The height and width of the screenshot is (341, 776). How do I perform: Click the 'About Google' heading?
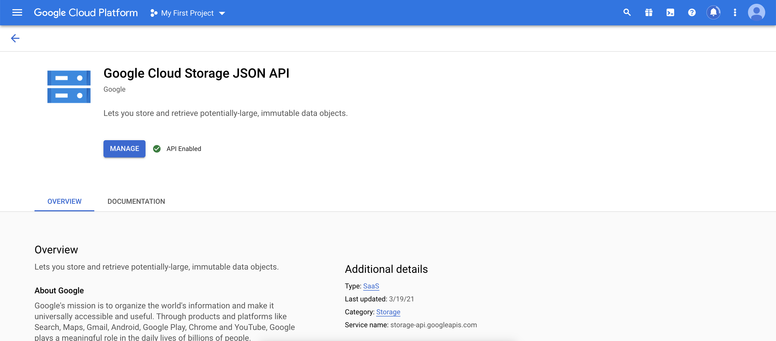59,291
